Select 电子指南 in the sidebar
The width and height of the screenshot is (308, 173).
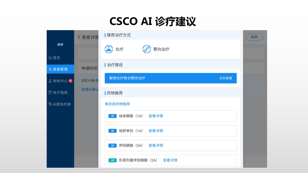60,92
